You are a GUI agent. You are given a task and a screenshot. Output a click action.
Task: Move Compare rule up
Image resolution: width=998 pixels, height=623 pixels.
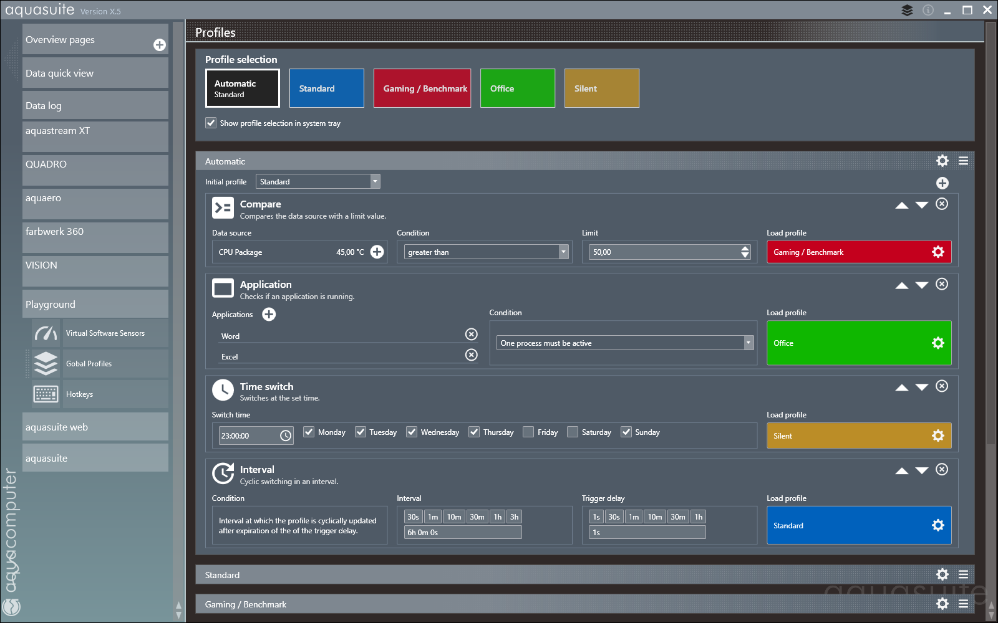click(x=902, y=205)
